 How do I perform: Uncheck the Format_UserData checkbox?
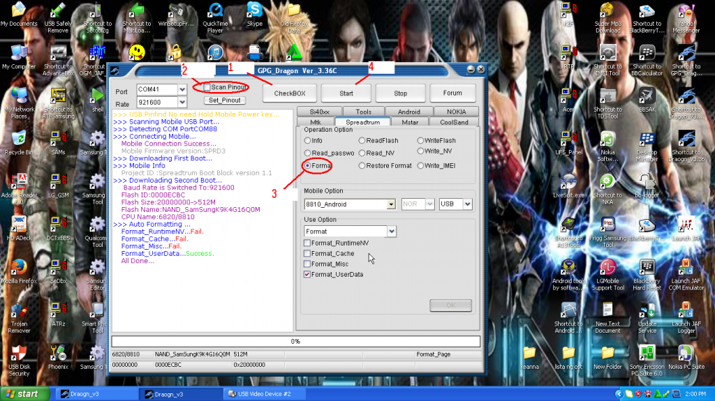(x=307, y=275)
